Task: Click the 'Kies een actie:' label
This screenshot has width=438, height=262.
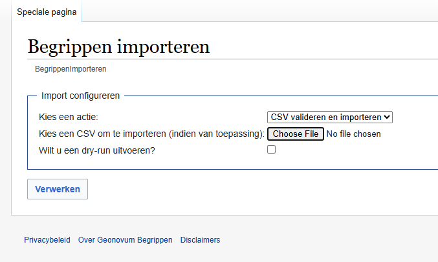Action: [x=73, y=117]
